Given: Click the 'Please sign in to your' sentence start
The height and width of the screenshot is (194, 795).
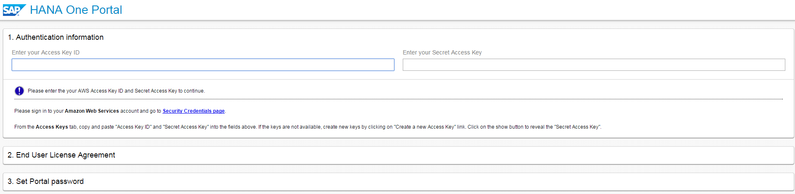Looking at the screenshot, I should [39, 111].
